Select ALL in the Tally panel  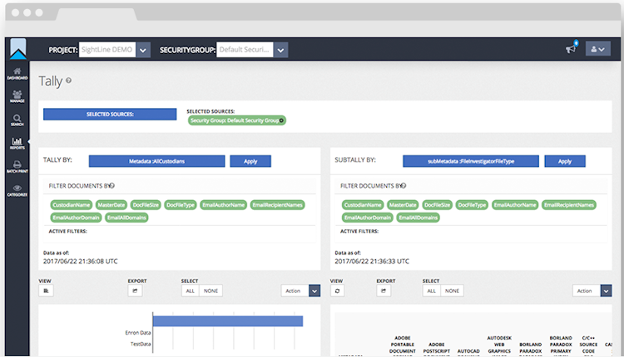191,291
